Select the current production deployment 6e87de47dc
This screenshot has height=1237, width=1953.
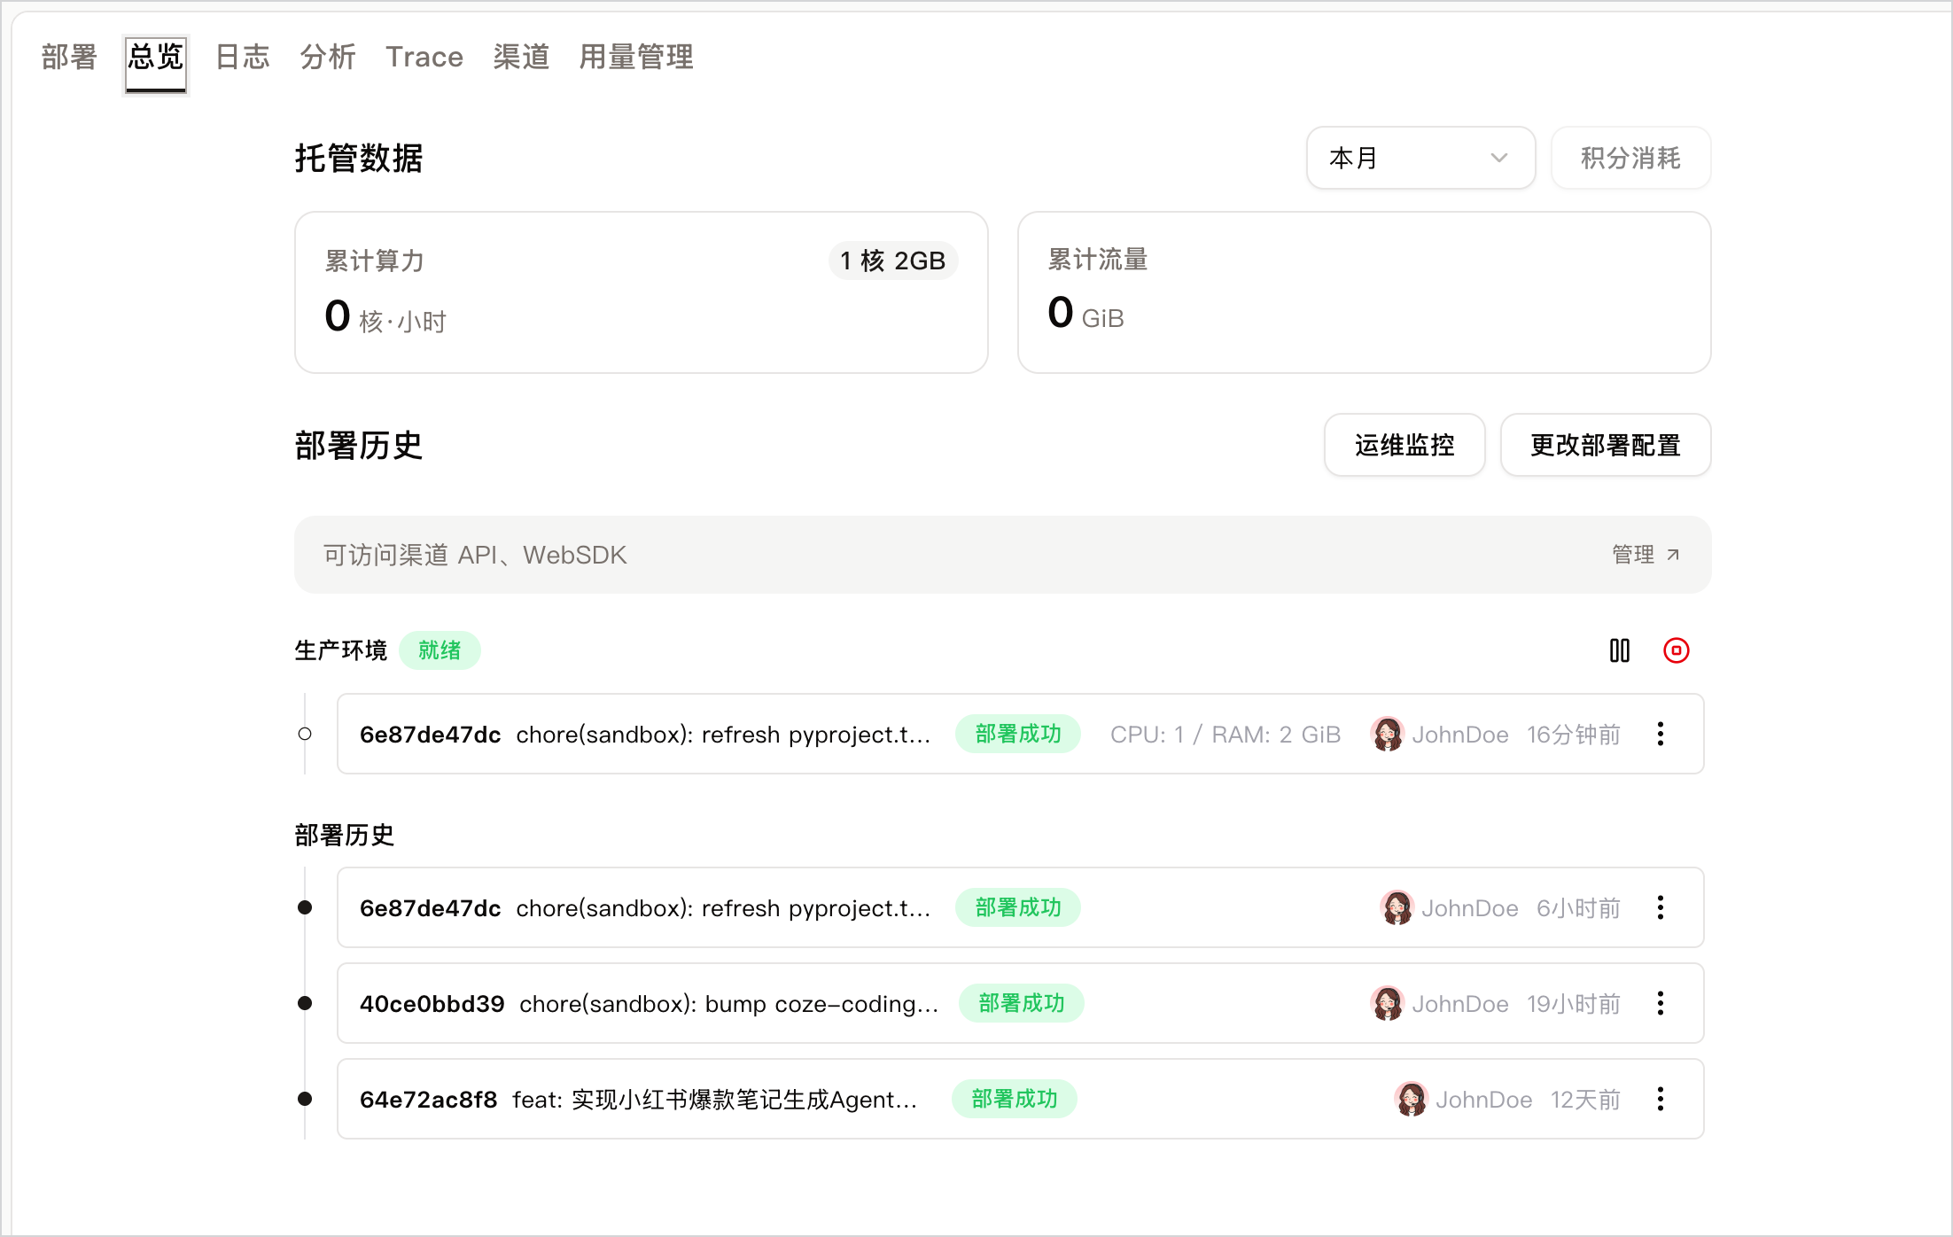[1020, 734]
